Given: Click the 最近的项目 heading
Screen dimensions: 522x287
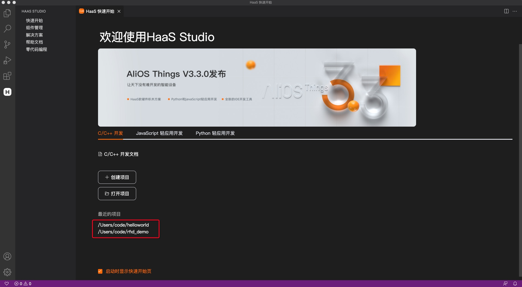Looking at the screenshot, I should (109, 214).
